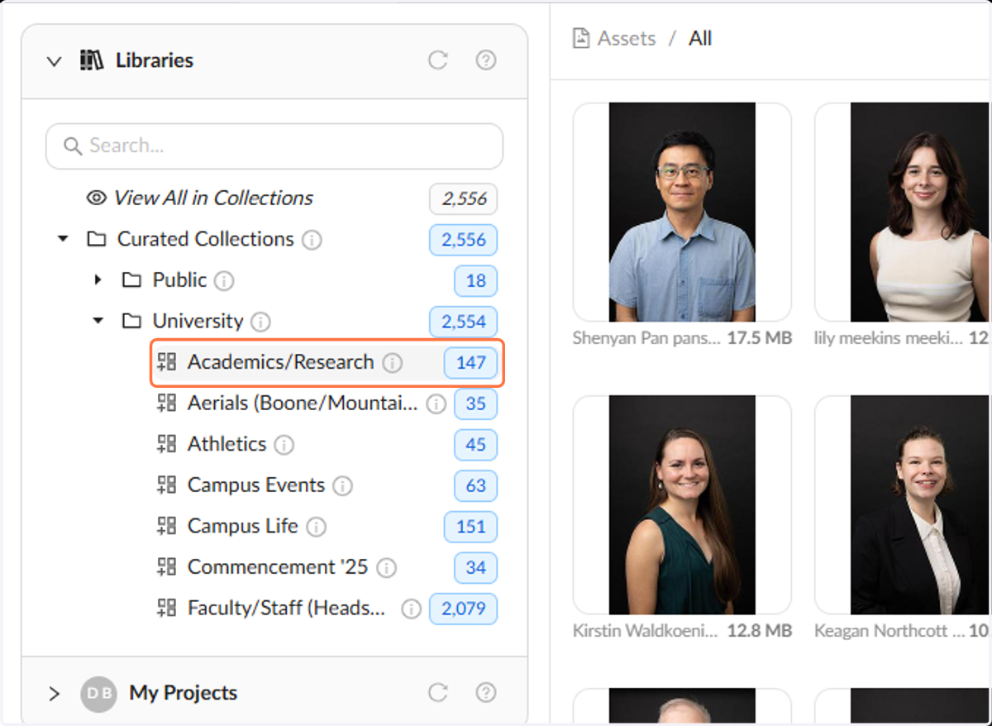Viewport: 992px width, 726px height.
Task: Expand the My Projects panel chevron
Action: pos(55,694)
